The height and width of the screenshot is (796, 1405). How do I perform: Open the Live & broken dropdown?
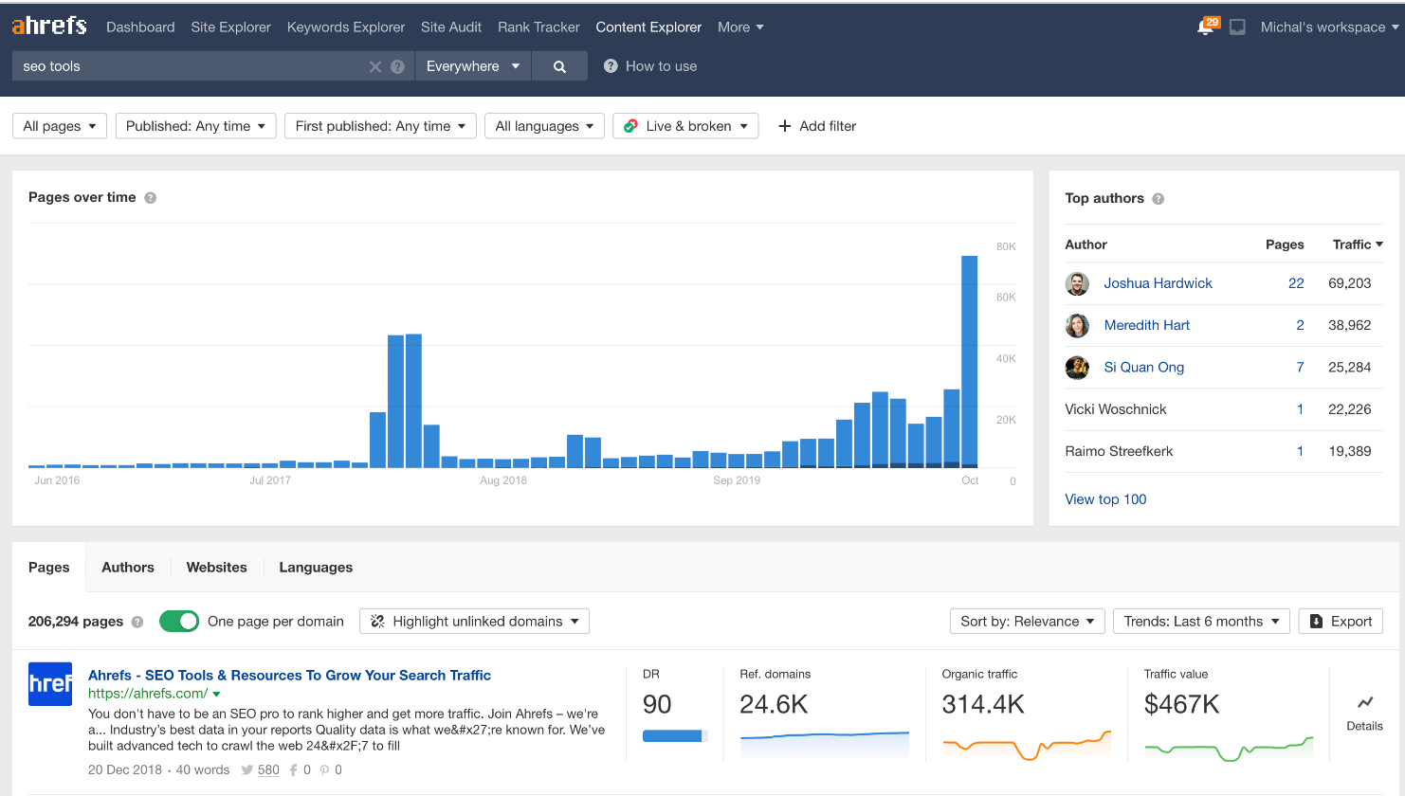coord(685,126)
